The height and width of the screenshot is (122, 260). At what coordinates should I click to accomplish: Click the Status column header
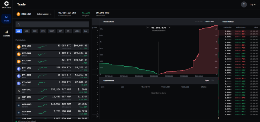204,87
